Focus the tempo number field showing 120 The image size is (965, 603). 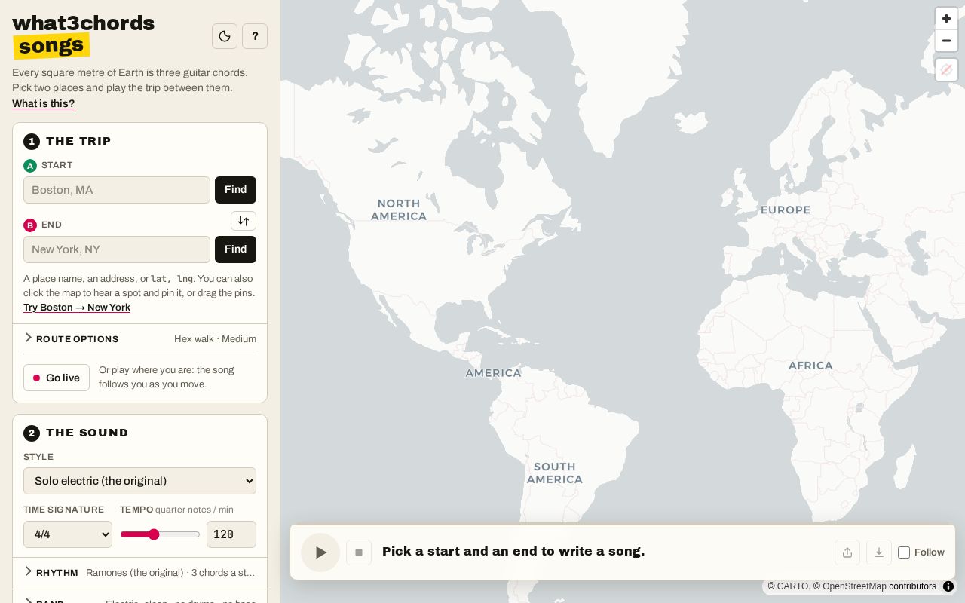coord(231,534)
